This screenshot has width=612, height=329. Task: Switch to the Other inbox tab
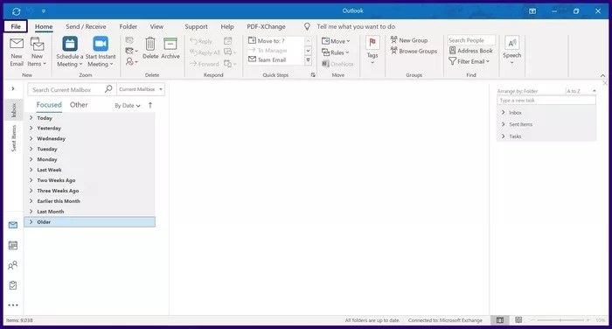click(x=79, y=105)
